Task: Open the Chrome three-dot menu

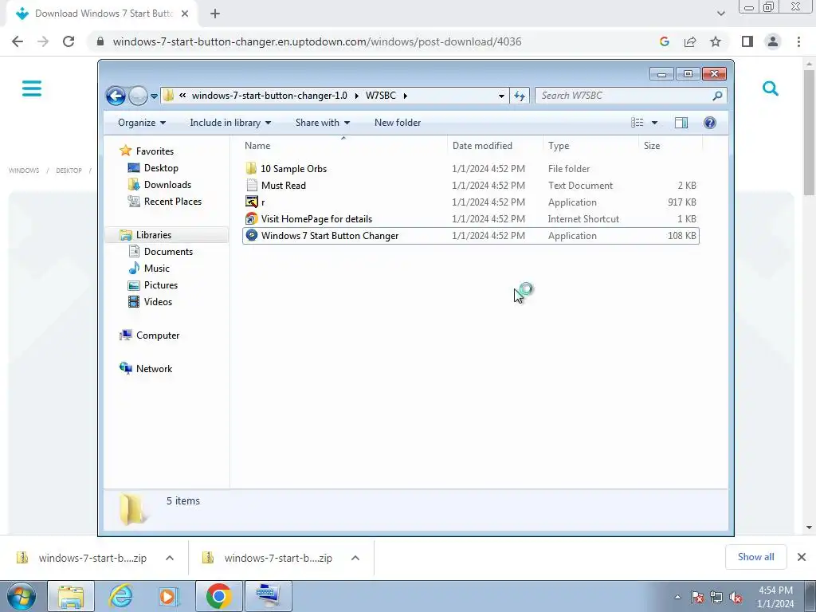Action: (798, 41)
